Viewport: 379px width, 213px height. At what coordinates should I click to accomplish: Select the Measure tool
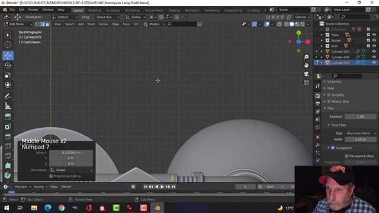click(8, 106)
